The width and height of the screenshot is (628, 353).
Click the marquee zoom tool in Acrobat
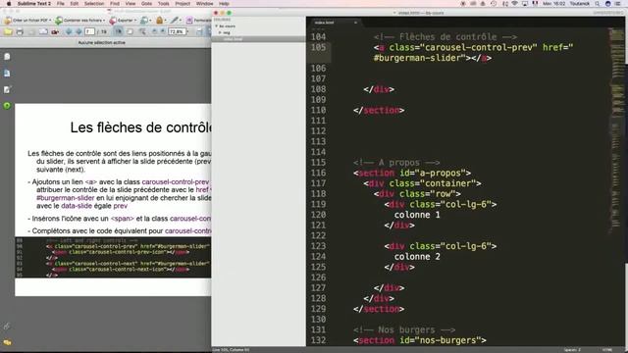coord(142,31)
